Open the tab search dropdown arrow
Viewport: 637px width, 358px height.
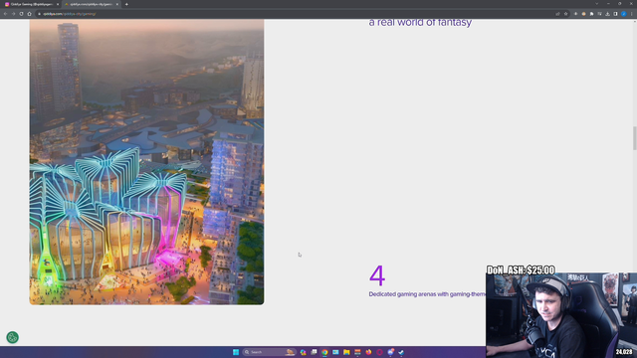[x=597, y=4]
